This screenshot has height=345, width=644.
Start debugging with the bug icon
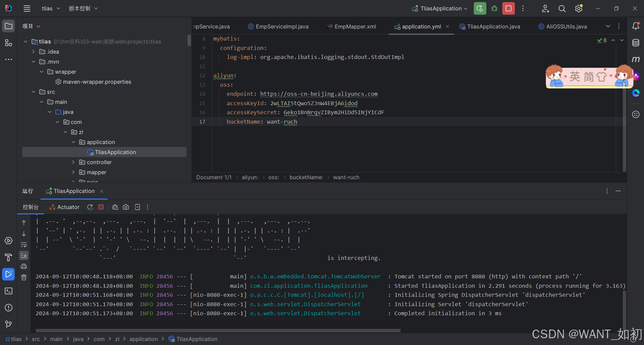pos(494,8)
